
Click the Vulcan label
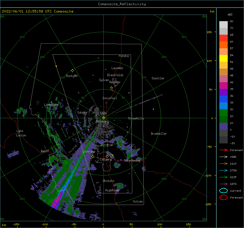[138, 201]
